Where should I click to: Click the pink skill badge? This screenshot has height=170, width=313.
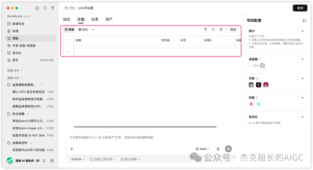[251, 104]
